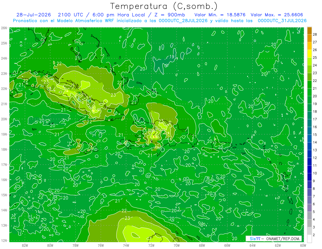
Task: Click the '66W' longitude axis label
Action: (227, 245)
